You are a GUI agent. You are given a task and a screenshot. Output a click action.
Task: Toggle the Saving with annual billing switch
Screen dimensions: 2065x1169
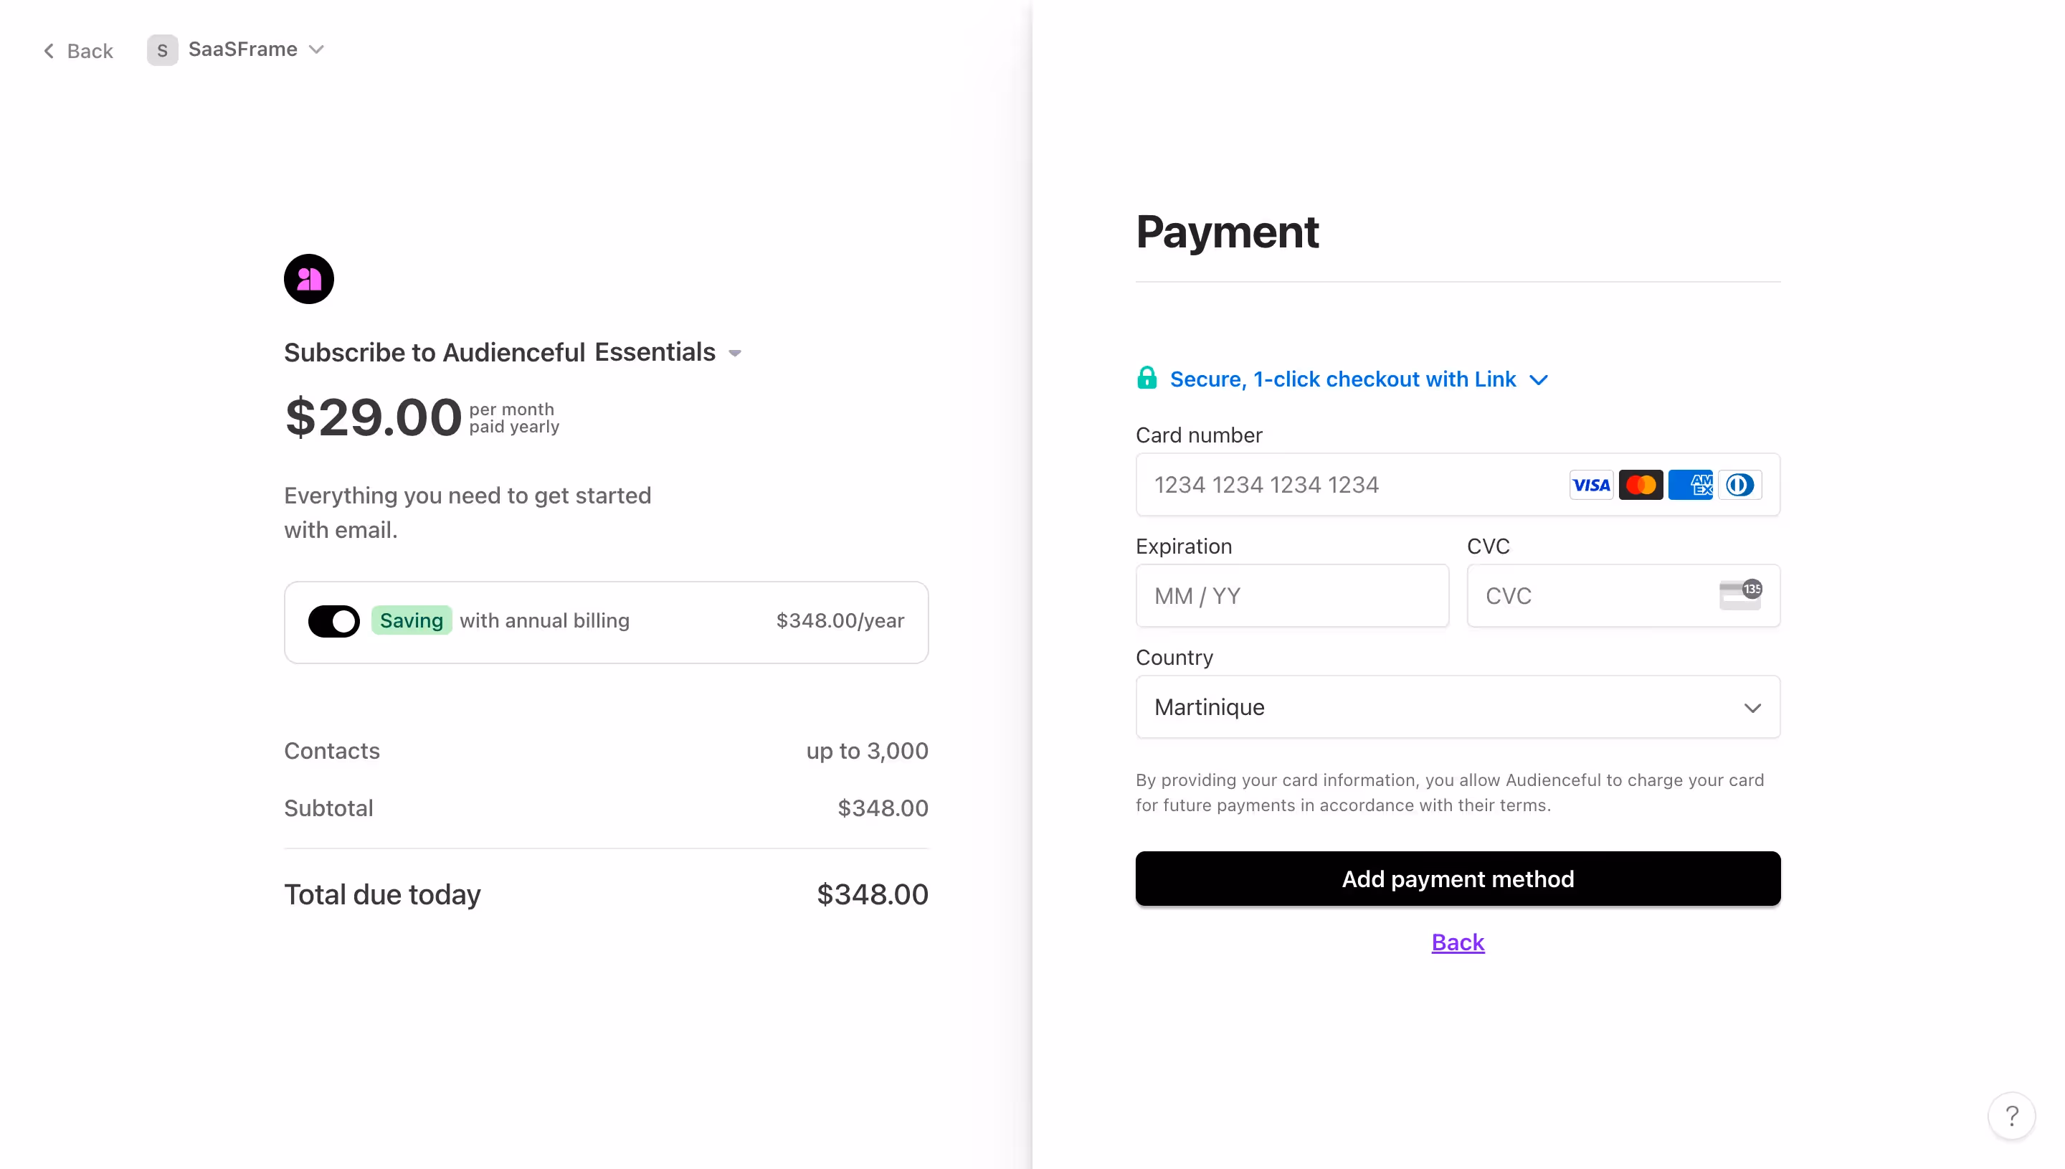334,620
